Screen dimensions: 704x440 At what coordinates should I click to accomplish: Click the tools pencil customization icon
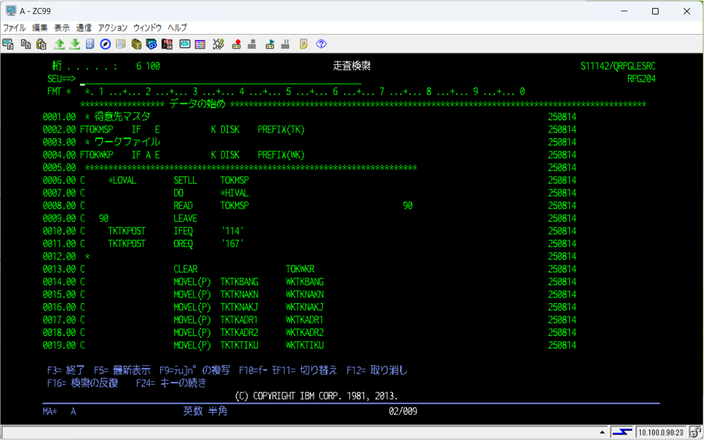(219, 44)
